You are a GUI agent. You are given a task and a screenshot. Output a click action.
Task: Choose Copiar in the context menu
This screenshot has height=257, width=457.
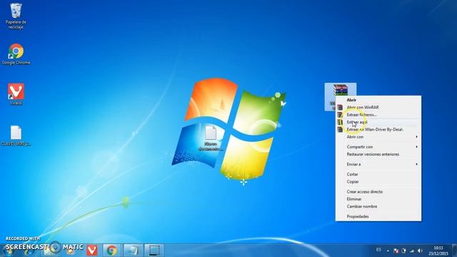pyautogui.click(x=378, y=181)
